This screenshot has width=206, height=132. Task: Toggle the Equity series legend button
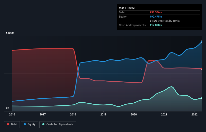coord(30,124)
